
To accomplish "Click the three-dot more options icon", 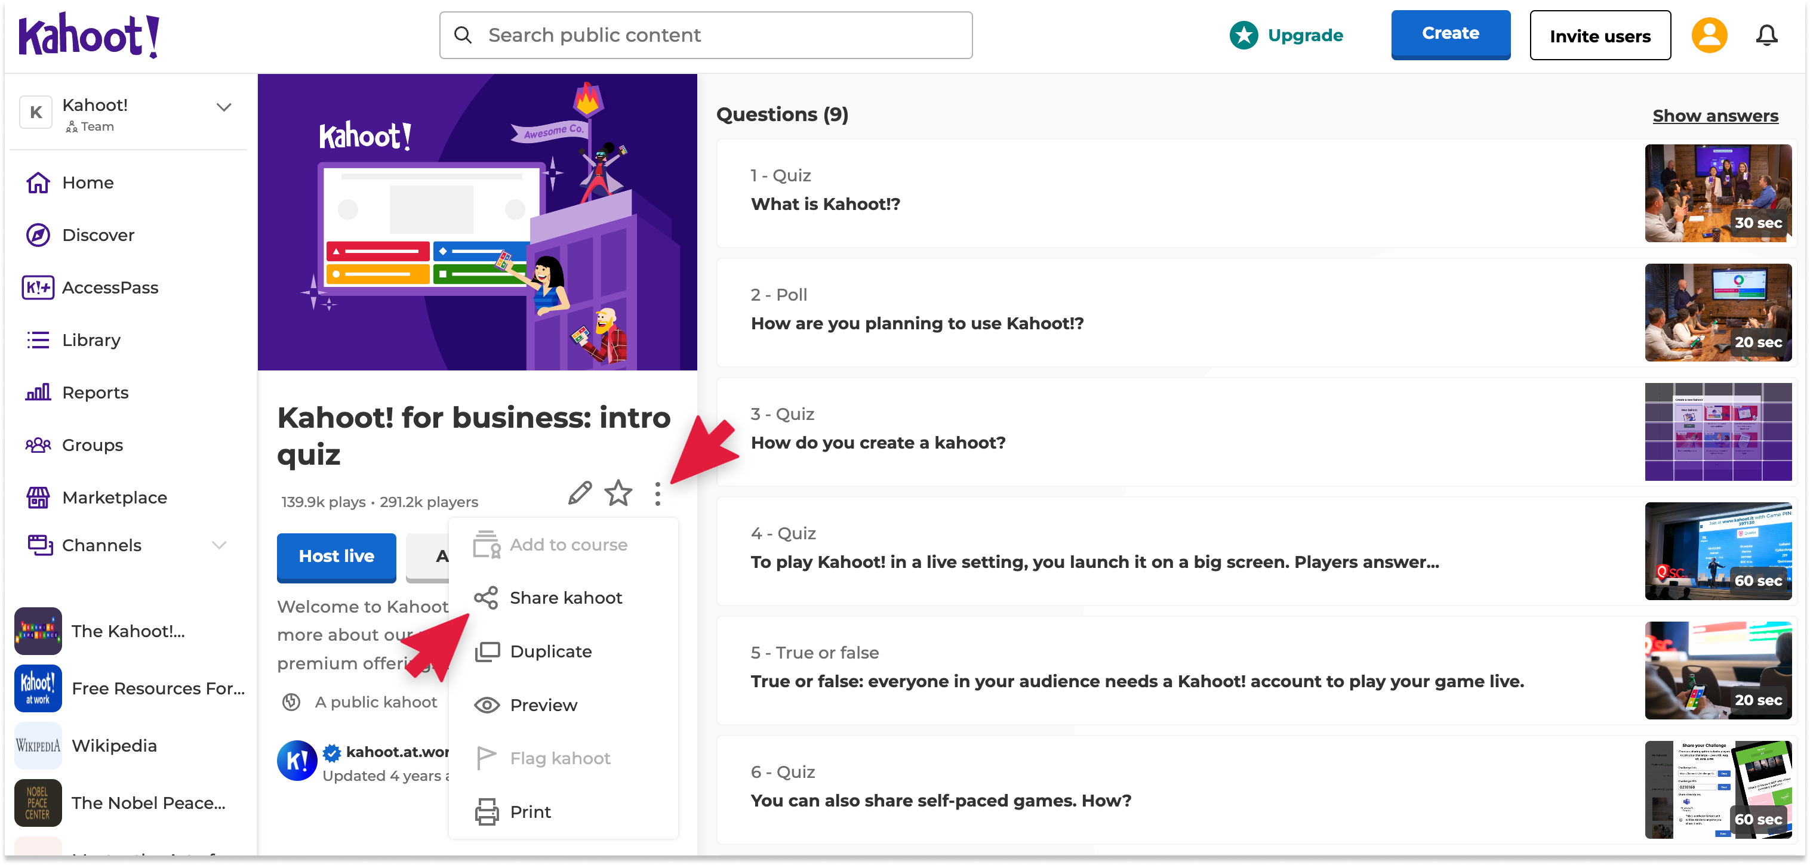I will point(658,495).
